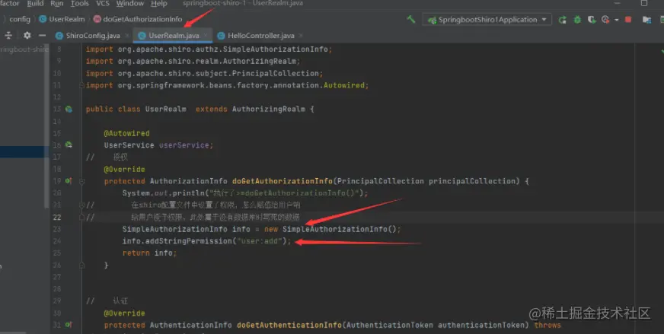The width and height of the screenshot is (664, 334).
Task: Click the class gutter icon on line 13
Action: pos(69,110)
